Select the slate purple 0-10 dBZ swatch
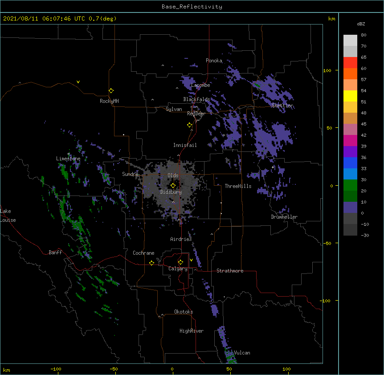 [350, 208]
